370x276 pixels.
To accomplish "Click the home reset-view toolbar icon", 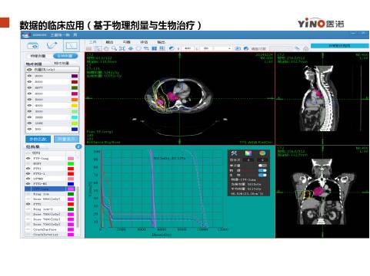I will click(305, 48).
